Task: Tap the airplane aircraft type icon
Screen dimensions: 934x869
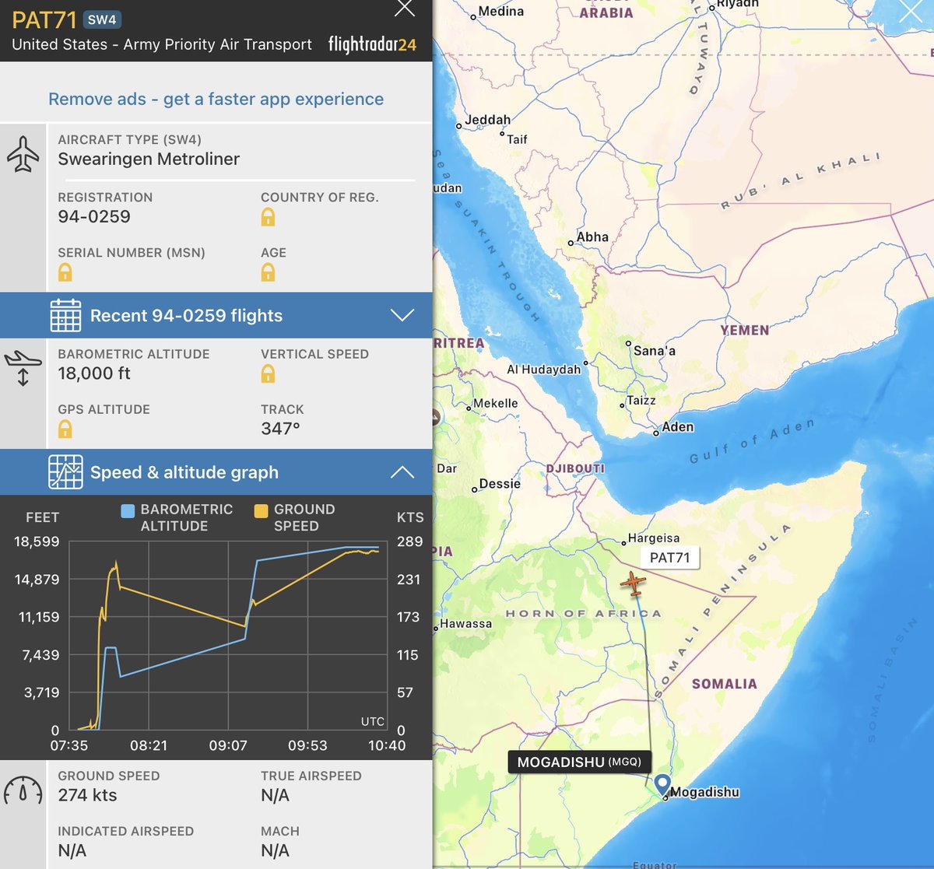Action: (x=23, y=154)
